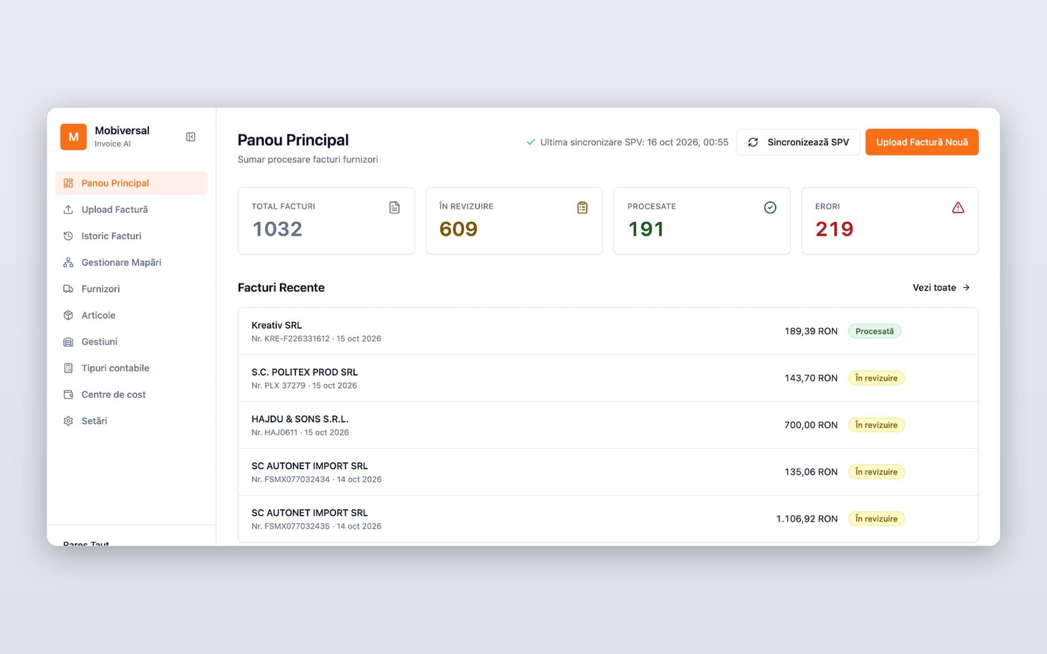The image size is (1047, 654).
Task: Open the Upload Factură page
Action: tap(131, 209)
